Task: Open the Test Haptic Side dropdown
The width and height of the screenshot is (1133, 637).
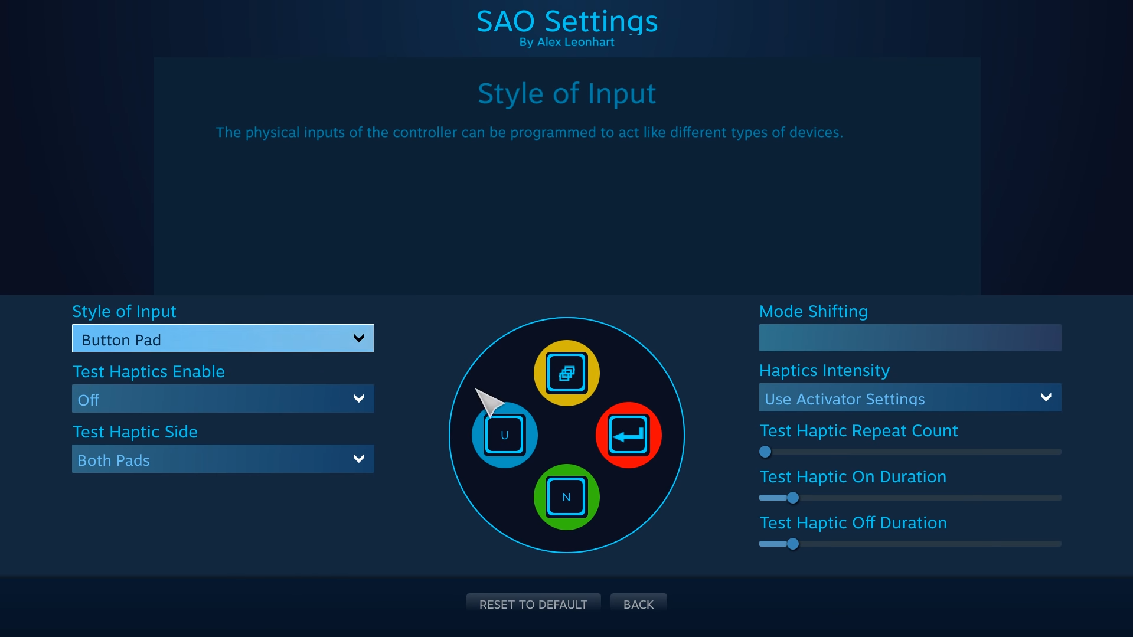Action: 223,459
